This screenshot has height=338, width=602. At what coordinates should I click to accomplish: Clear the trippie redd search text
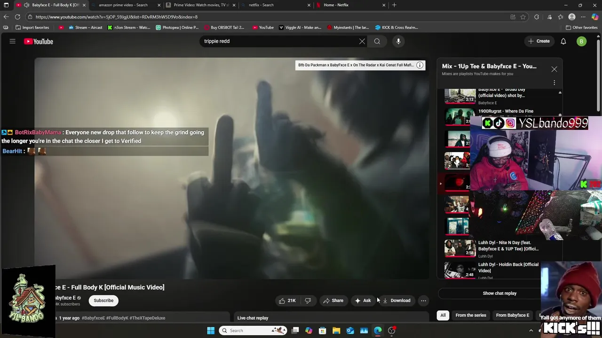[362, 41]
